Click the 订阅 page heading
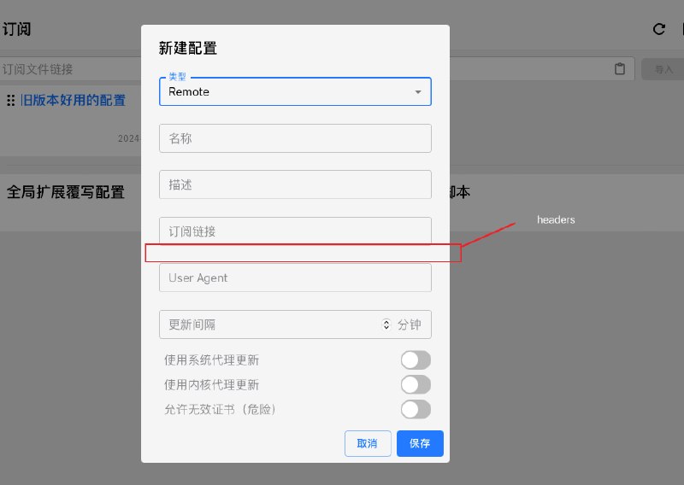The width and height of the screenshot is (684, 485). 16,29
